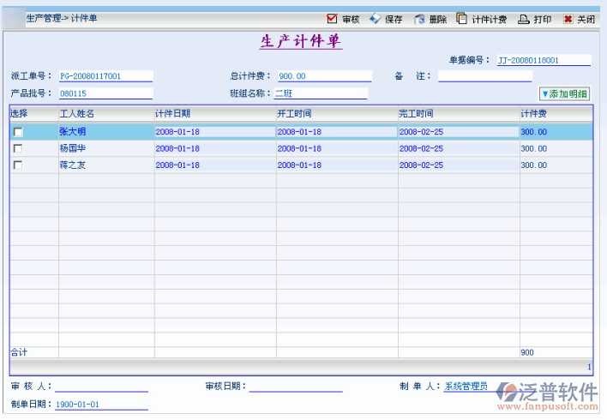Click the 派工单号 PG-20080117001 field
Screen dimensions: 607x420
point(105,75)
